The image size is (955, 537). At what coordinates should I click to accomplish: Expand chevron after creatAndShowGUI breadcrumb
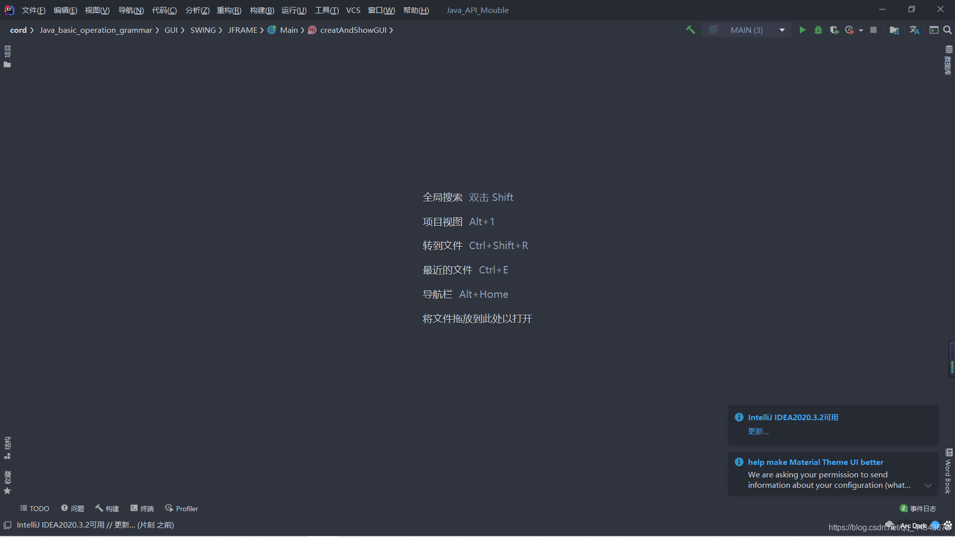pyautogui.click(x=391, y=30)
